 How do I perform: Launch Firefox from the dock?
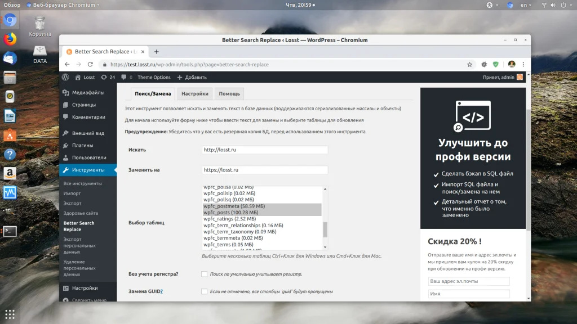(10, 39)
